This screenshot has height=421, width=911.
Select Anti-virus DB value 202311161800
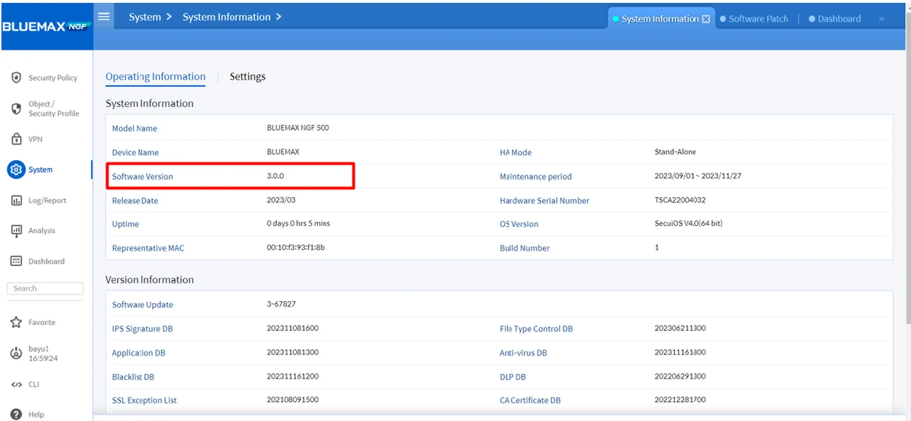coord(680,352)
